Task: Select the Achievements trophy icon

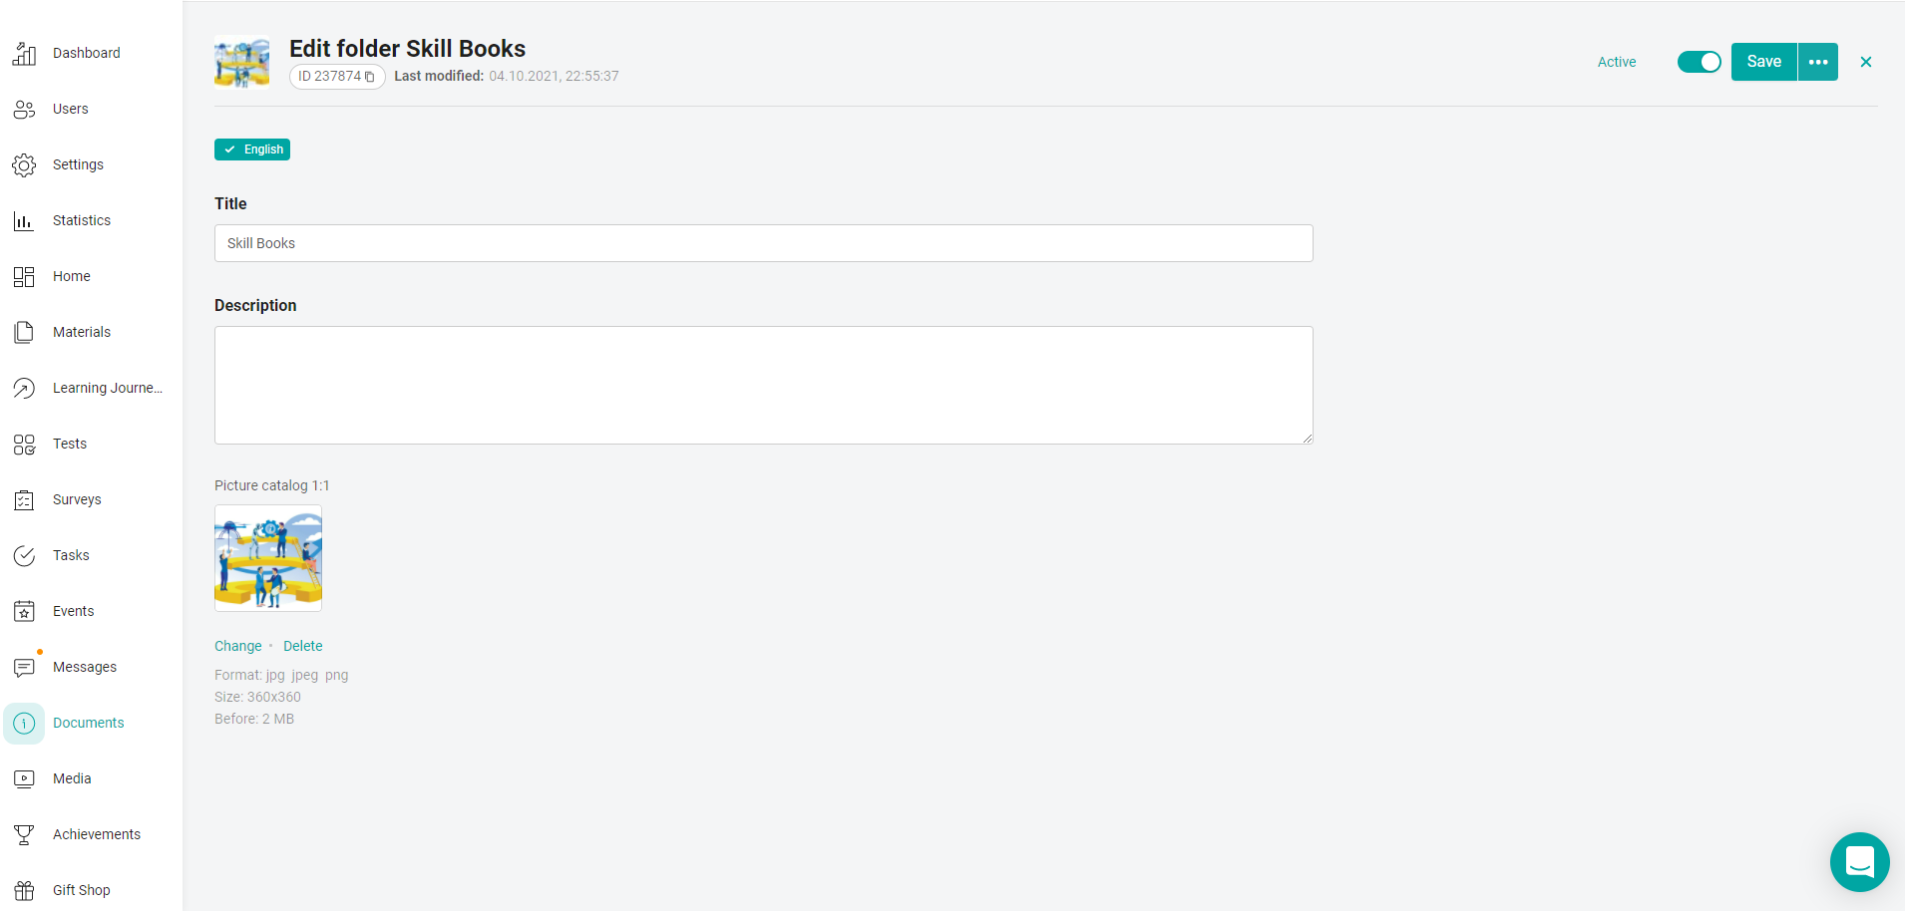Action: point(24,835)
